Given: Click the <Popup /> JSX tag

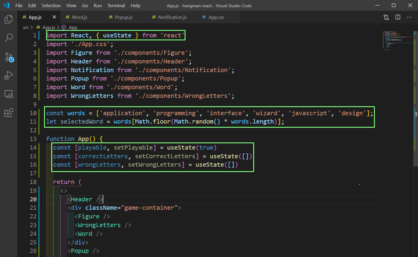Looking at the screenshot, I should click(x=83, y=251).
